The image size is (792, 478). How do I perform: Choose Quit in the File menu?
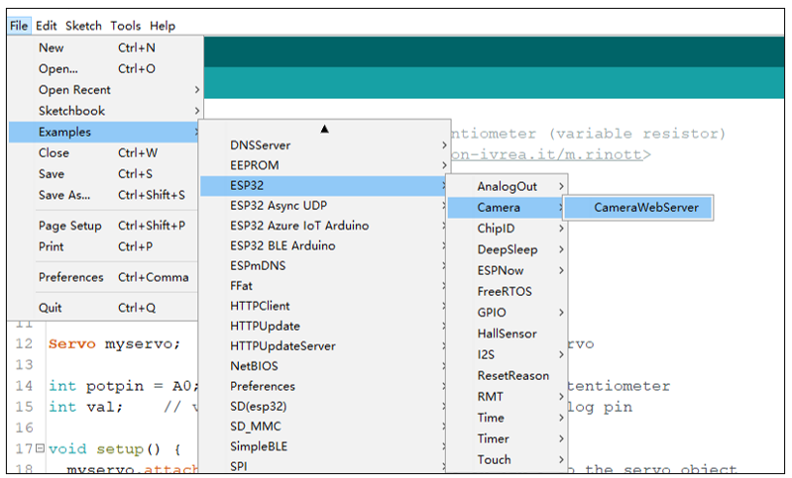[x=103, y=308]
